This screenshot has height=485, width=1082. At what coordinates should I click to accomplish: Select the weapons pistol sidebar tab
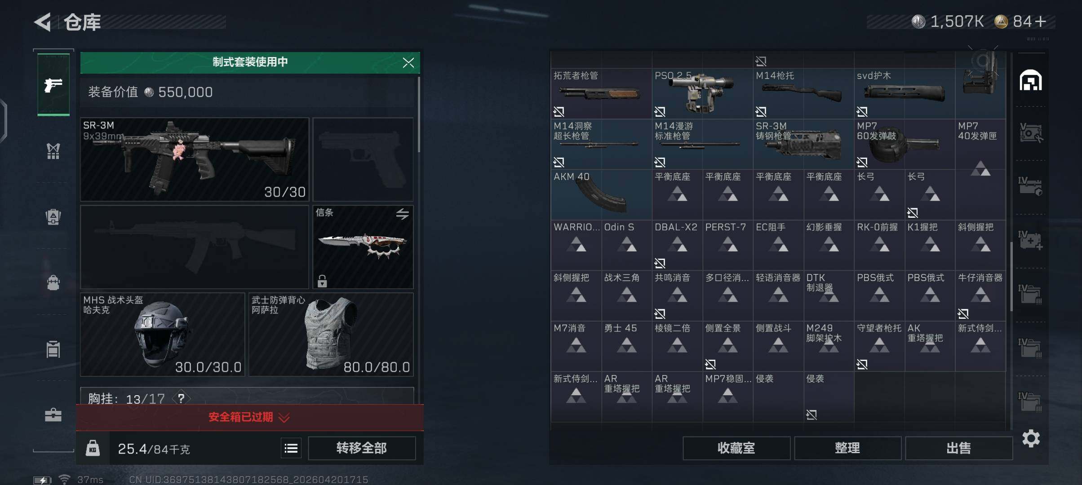53,84
